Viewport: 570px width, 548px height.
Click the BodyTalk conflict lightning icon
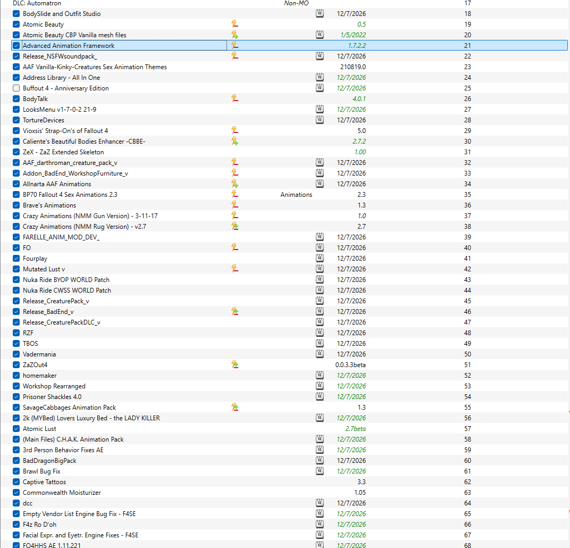235,98
